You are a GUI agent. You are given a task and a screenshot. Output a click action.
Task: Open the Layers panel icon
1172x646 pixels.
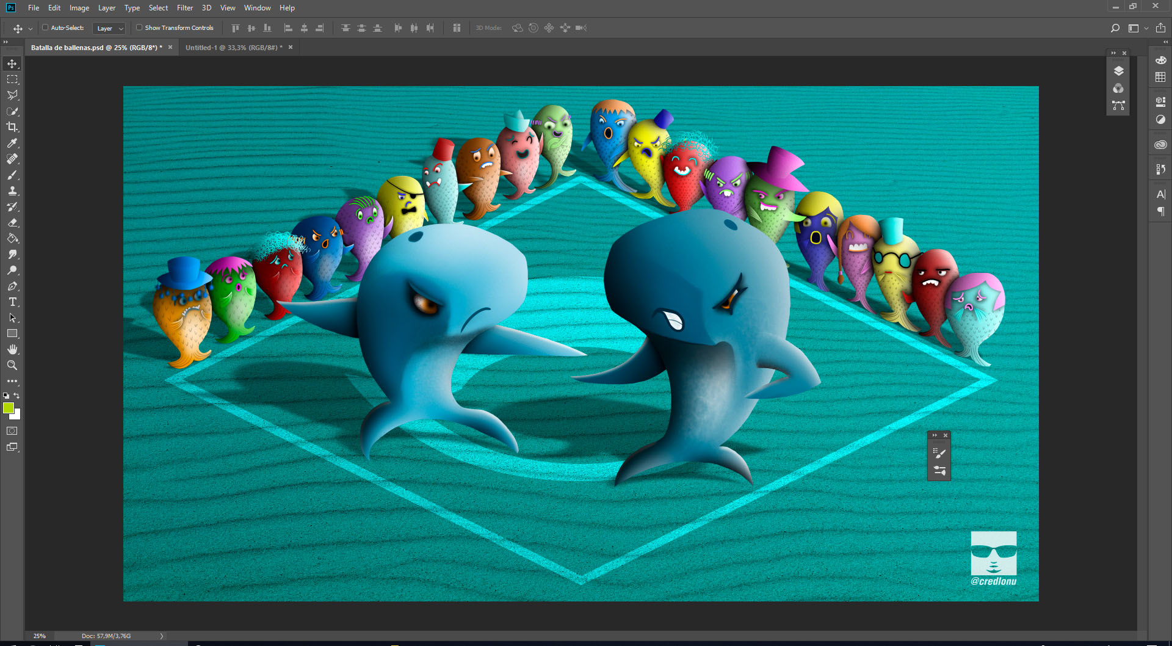pyautogui.click(x=1118, y=71)
